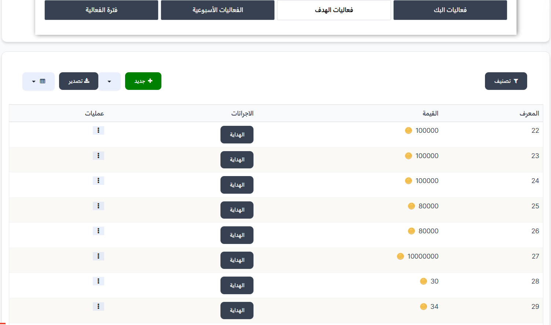The width and height of the screenshot is (551, 325).
Task: Open الهداية for row 25
Action: [x=237, y=210]
